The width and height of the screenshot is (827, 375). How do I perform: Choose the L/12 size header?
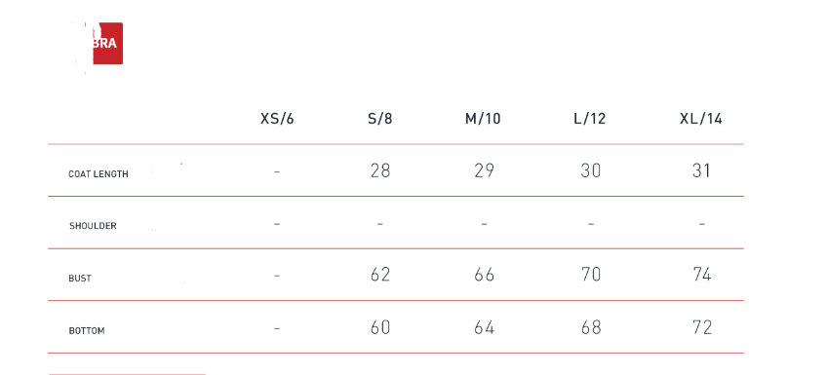[590, 119]
